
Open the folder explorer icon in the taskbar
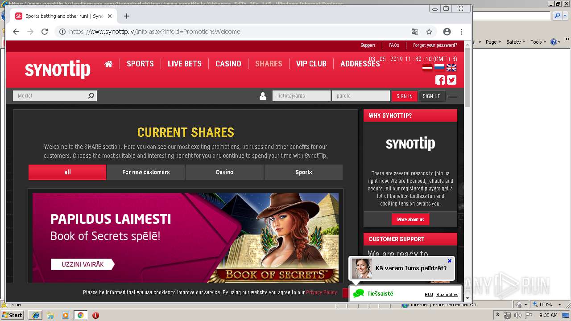click(50, 315)
